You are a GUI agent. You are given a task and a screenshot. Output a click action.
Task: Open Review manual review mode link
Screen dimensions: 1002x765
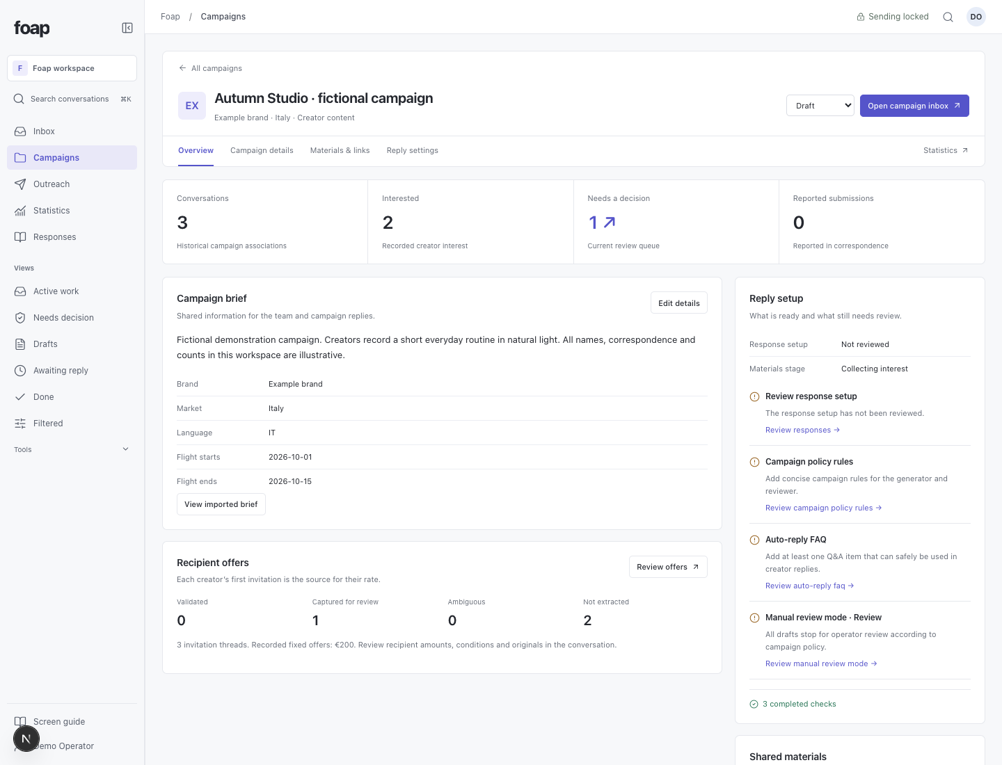tap(821, 663)
